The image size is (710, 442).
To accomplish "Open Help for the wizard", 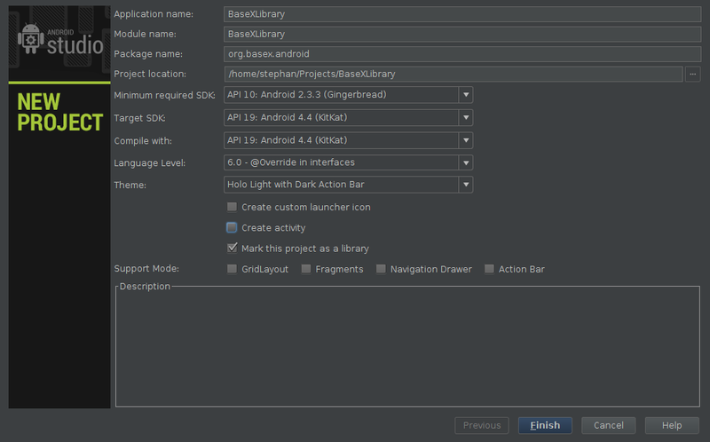I will pyautogui.click(x=672, y=425).
